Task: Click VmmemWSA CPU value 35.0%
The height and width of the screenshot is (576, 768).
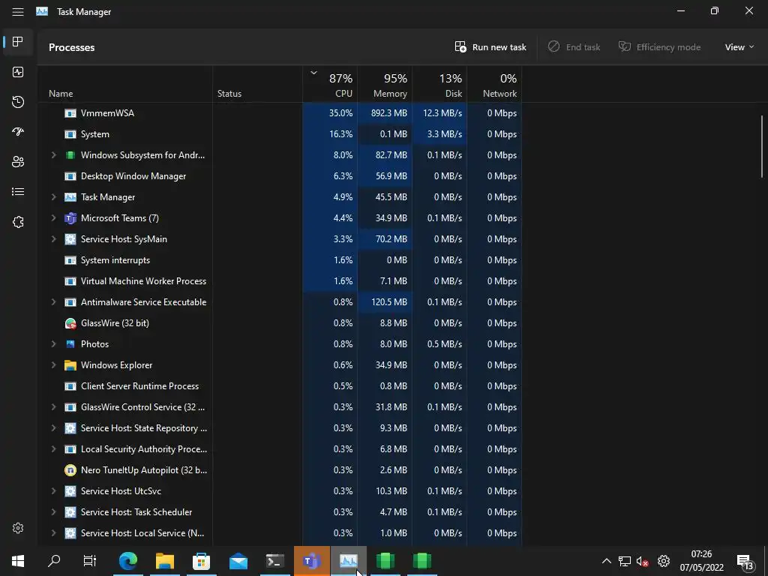Action: point(341,113)
